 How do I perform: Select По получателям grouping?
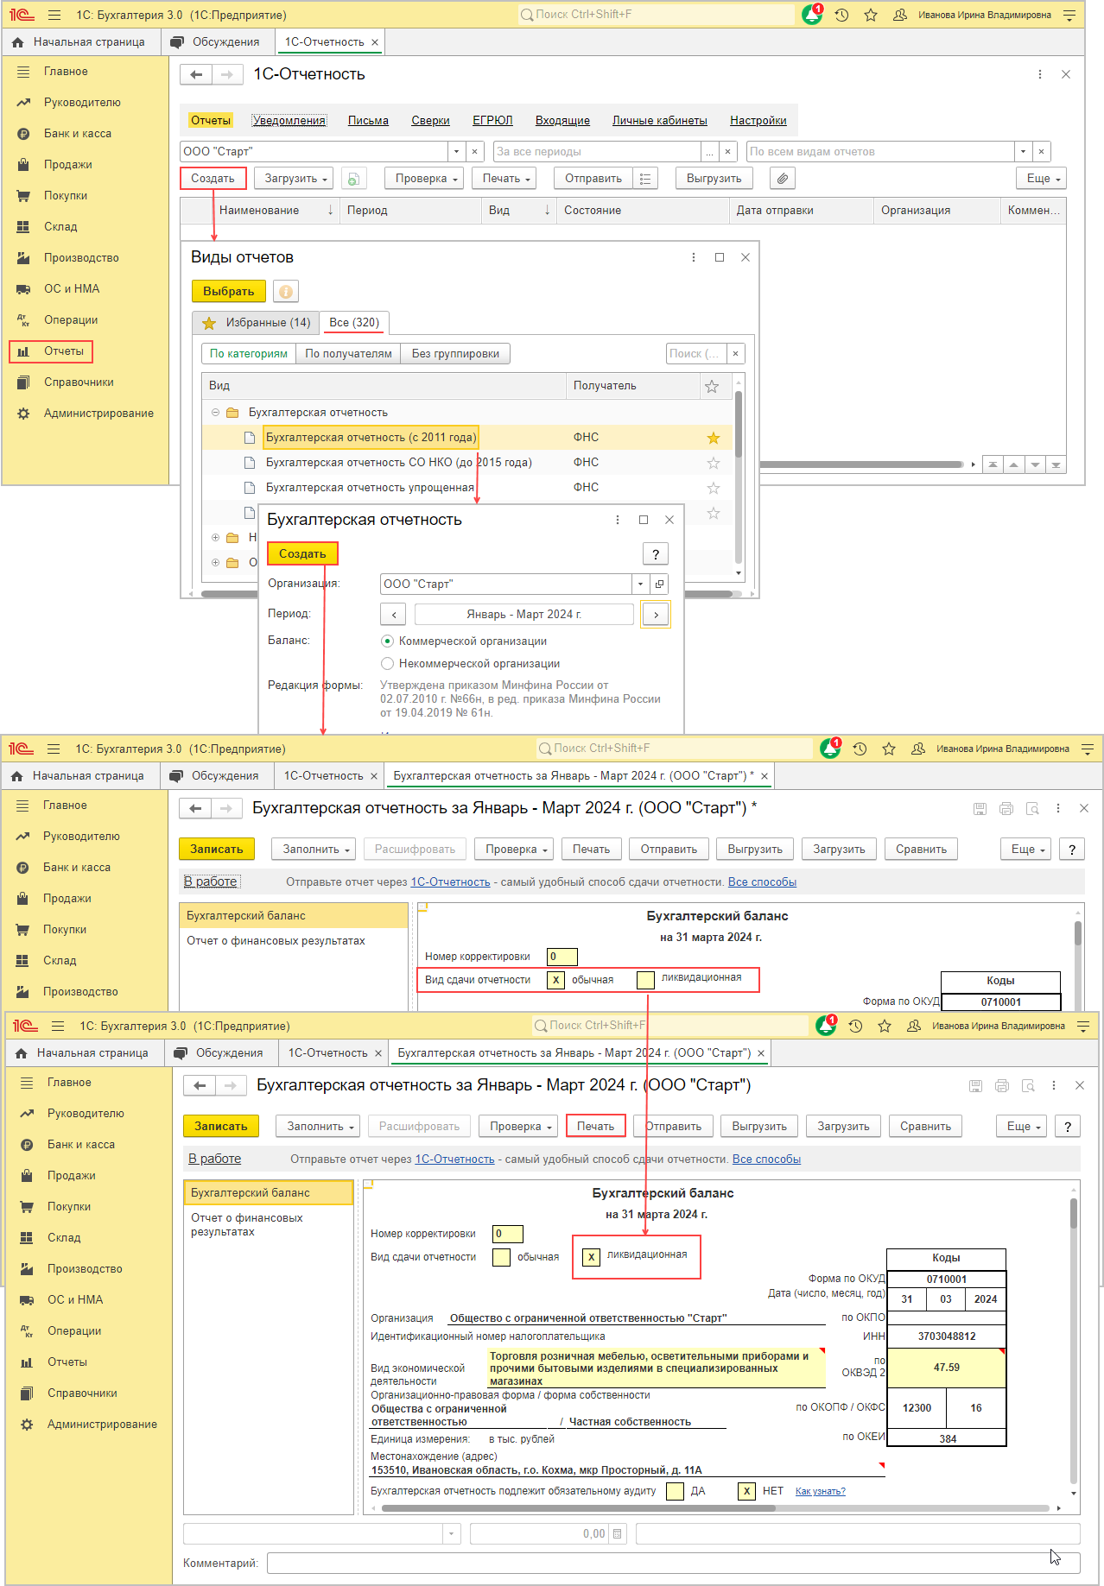[x=348, y=353]
